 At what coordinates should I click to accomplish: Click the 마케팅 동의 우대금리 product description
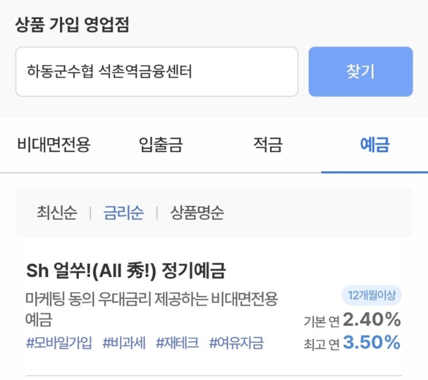click(152, 308)
